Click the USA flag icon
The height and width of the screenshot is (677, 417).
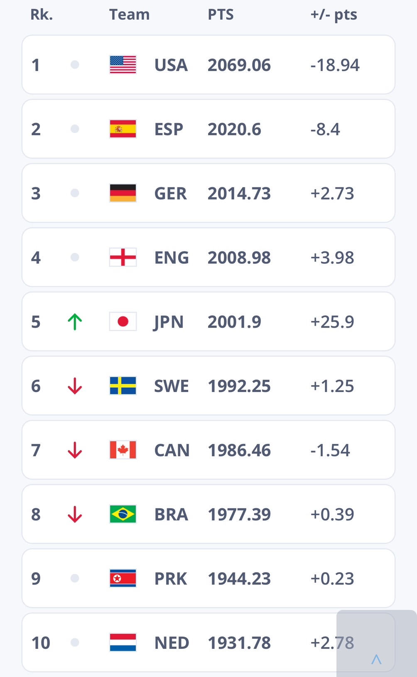[x=123, y=65]
